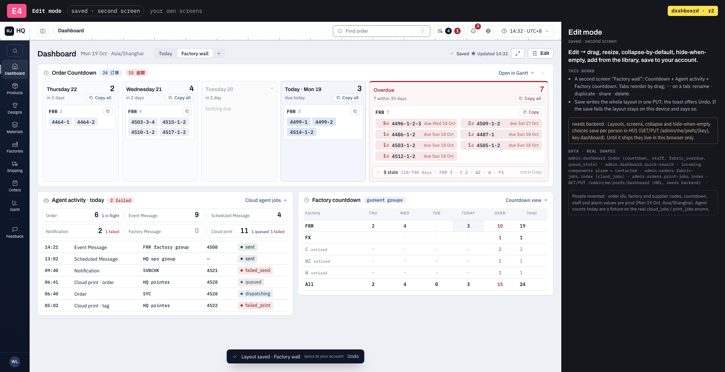
Task: Focus the Find order search field
Action: coord(382,31)
